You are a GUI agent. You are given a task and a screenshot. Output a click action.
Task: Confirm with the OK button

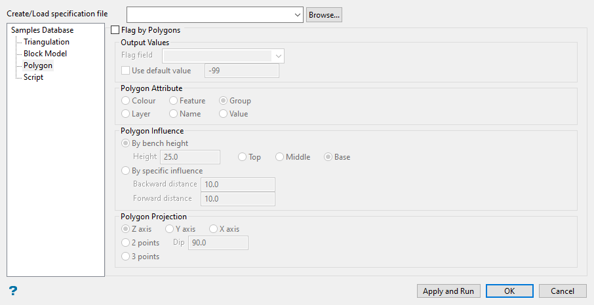509,291
